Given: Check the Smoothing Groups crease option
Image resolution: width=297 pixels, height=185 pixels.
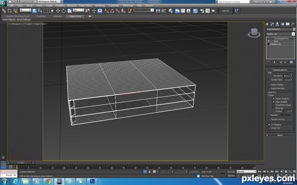Looking at the screenshot, I should pos(273,105).
